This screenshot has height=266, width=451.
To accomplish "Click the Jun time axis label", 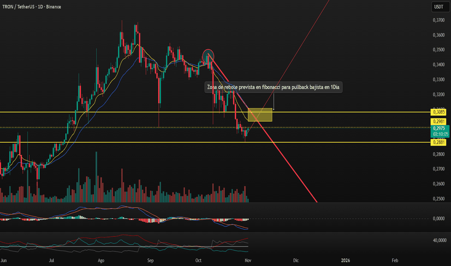I will point(3,261).
